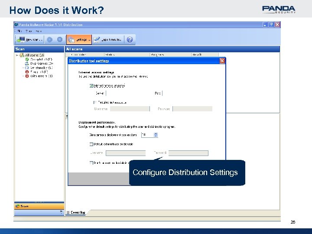Viewport: 312px width, 234px height.
Task: Click the administrator credentials Password field
Action: tap(188, 153)
